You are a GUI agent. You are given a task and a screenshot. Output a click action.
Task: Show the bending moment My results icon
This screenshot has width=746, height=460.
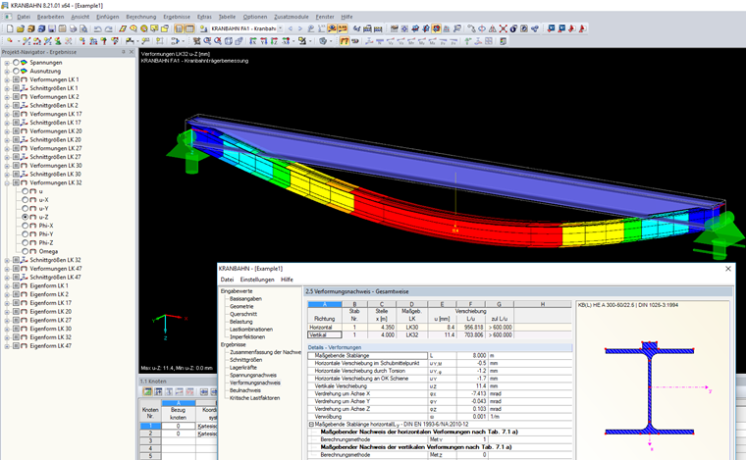(422, 41)
